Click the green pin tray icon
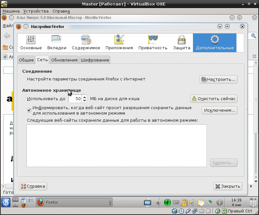The image size is (259, 215). coord(210,202)
